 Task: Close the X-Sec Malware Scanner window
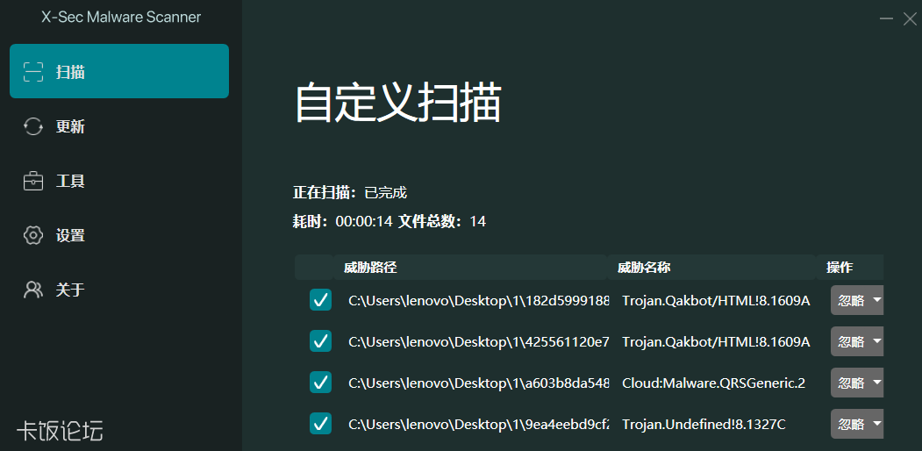(910, 18)
